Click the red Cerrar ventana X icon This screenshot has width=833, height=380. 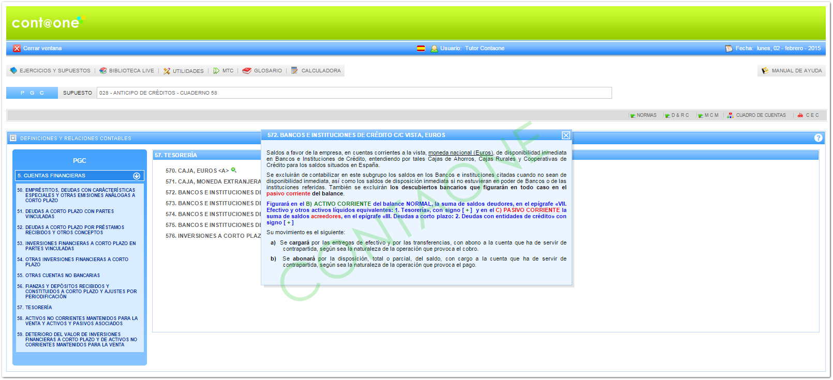coord(17,49)
